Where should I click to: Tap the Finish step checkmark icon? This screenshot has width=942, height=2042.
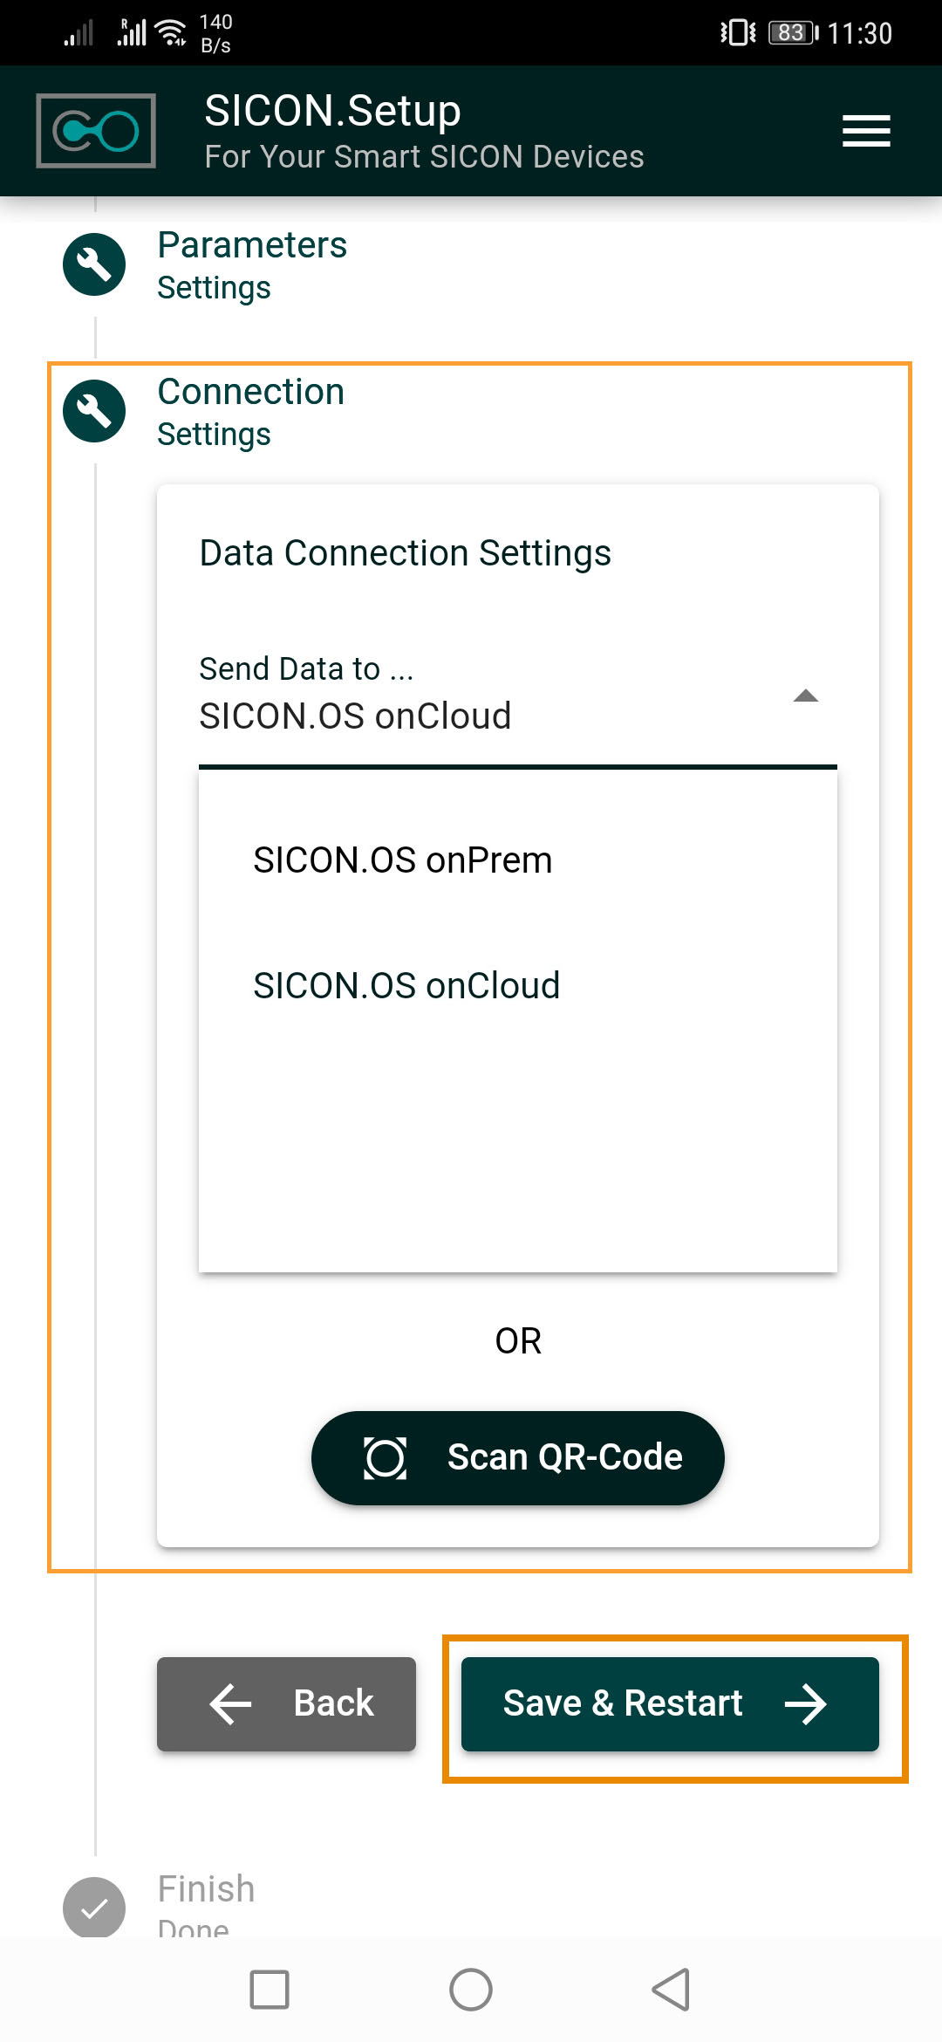coord(94,1908)
